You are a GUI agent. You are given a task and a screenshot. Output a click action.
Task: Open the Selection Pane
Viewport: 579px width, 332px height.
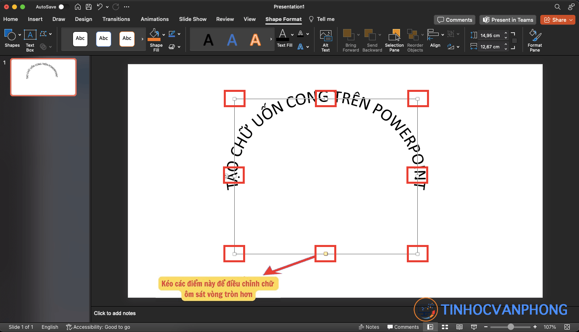394,40
